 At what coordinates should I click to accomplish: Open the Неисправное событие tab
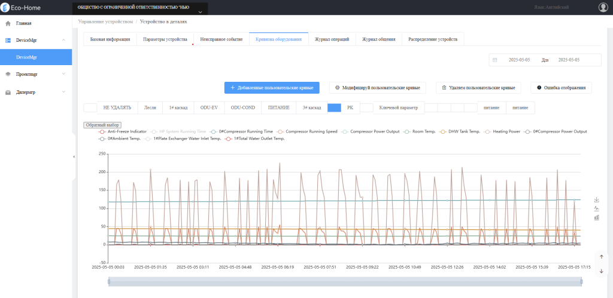pyautogui.click(x=221, y=39)
